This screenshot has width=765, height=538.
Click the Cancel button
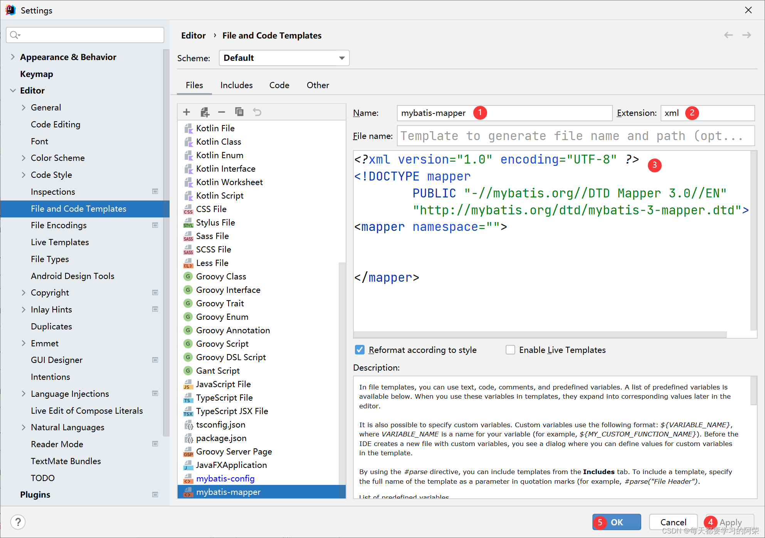click(673, 522)
